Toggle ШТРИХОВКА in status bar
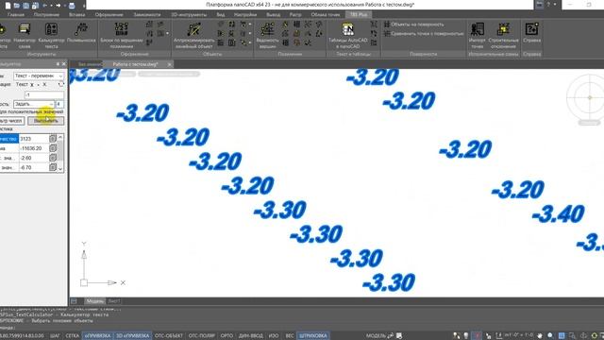This screenshot has height=340, width=604. pos(312,336)
